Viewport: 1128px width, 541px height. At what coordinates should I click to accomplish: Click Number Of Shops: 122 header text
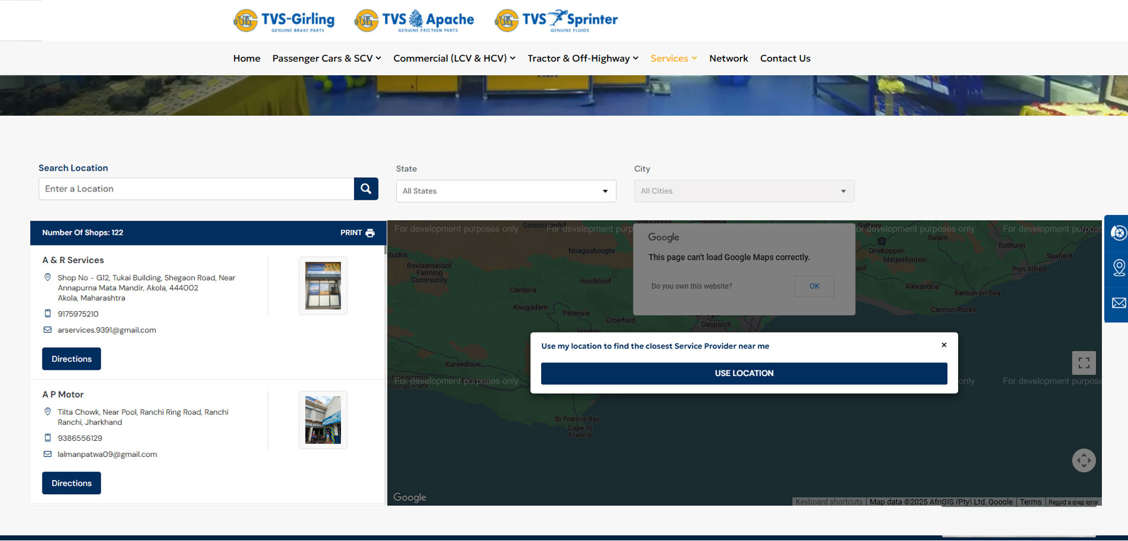83,233
